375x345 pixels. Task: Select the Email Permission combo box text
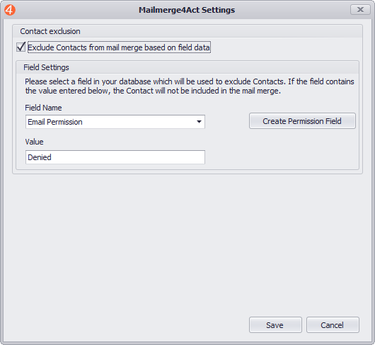coord(55,122)
